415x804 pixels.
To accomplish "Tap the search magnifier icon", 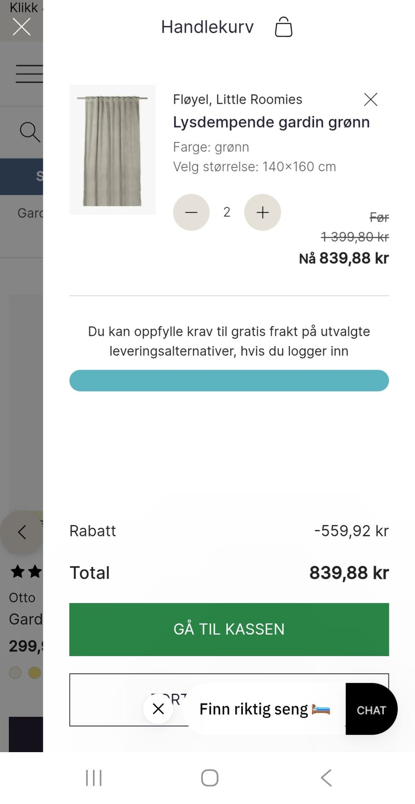I will coord(29,132).
